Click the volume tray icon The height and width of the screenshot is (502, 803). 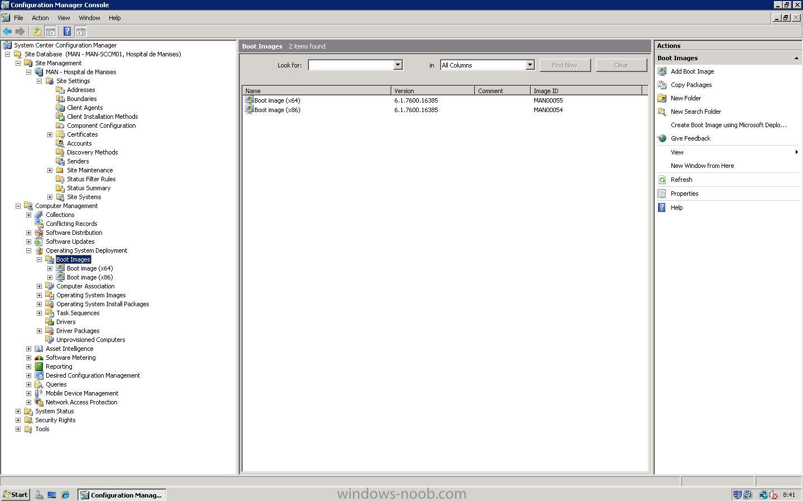pyautogui.click(x=773, y=495)
